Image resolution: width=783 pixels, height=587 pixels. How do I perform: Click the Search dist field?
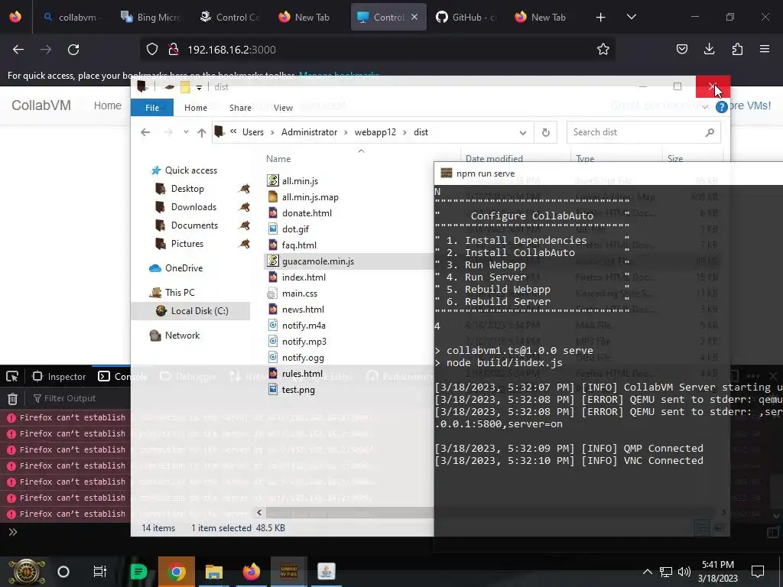point(643,132)
